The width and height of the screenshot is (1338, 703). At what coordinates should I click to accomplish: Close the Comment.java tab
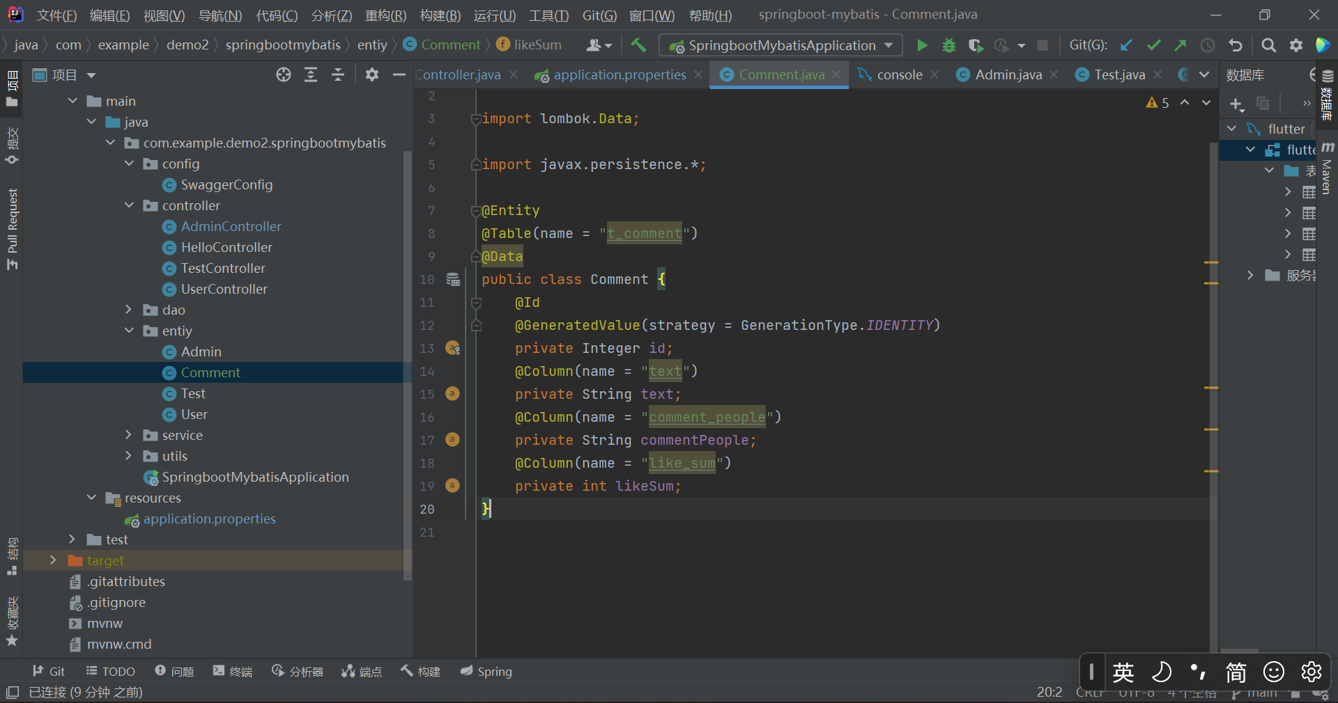click(836, 74)
